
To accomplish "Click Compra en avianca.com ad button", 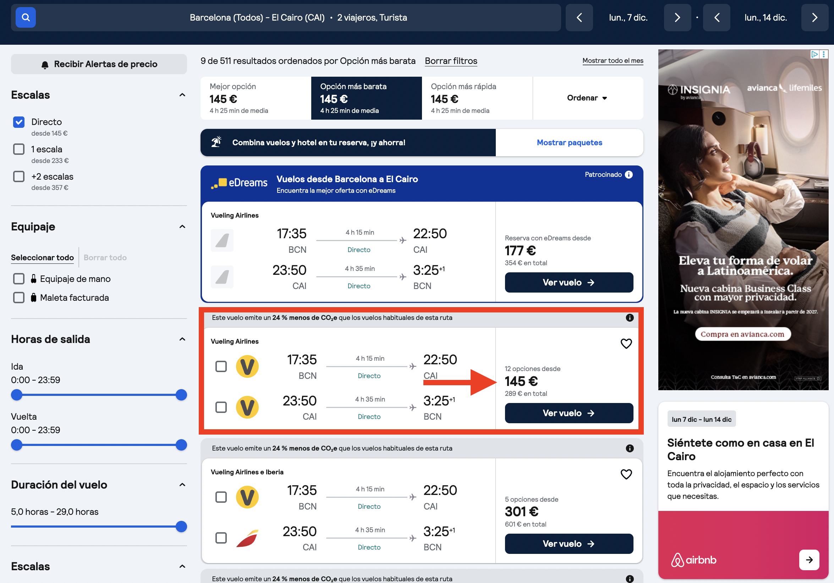I will pos(742,334).
